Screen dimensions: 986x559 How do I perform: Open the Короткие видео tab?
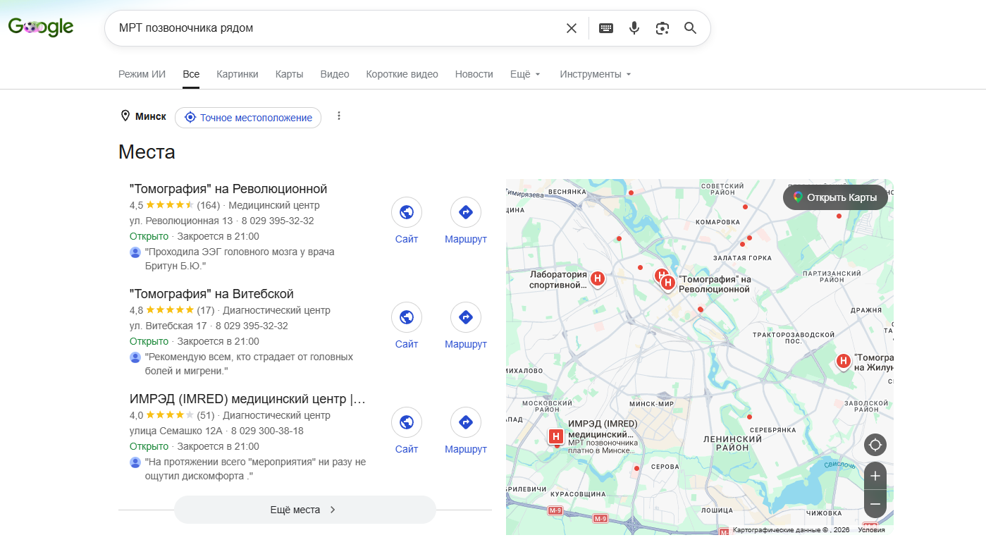tap(402, 74)
